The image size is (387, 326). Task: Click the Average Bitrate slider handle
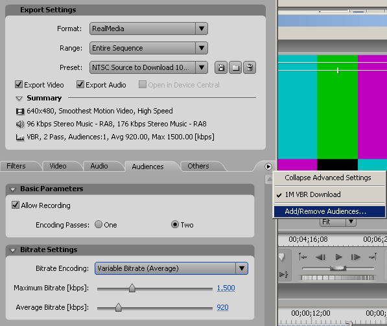pos(119,307)
